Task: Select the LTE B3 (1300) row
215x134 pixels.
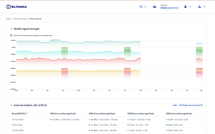Action: (x=18, y=119)
